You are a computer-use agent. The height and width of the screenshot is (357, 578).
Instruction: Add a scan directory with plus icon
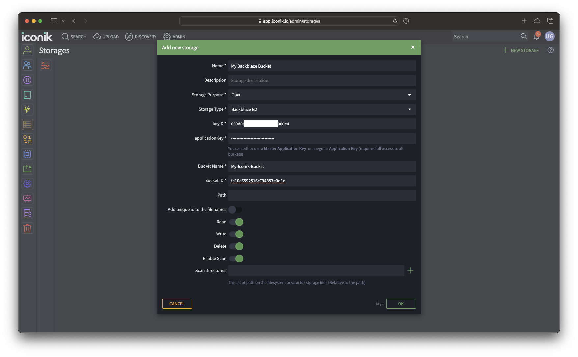410,271
